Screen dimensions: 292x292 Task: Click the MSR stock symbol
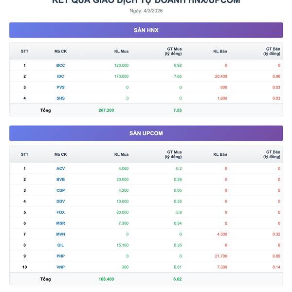click(60, 223)
